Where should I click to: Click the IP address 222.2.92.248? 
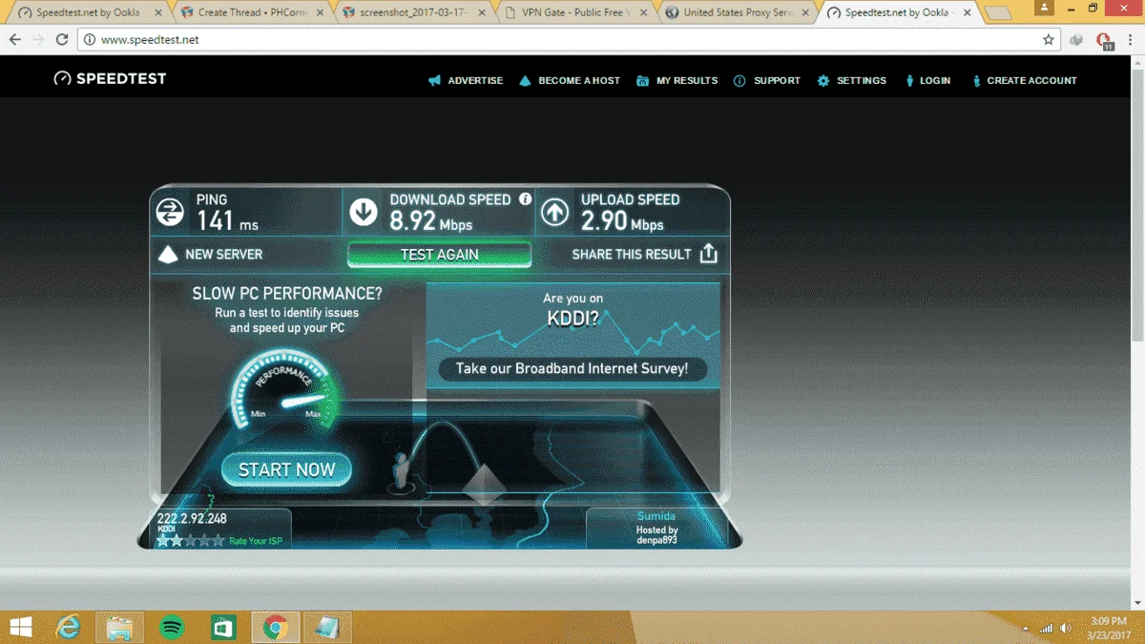pos(192,519)
